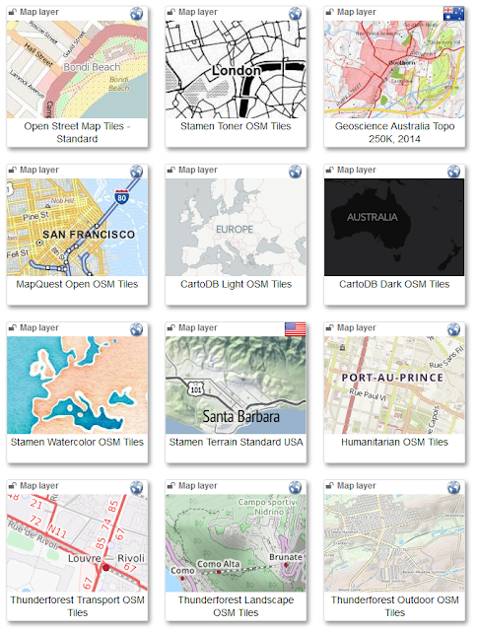The image size is (478, 631).
Task: Click globe icon on Stamen Toner card
Action: click(295, 14)
